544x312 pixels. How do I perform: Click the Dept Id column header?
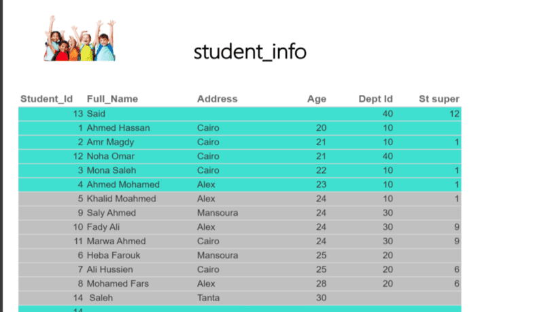click(x=375, y=99)
